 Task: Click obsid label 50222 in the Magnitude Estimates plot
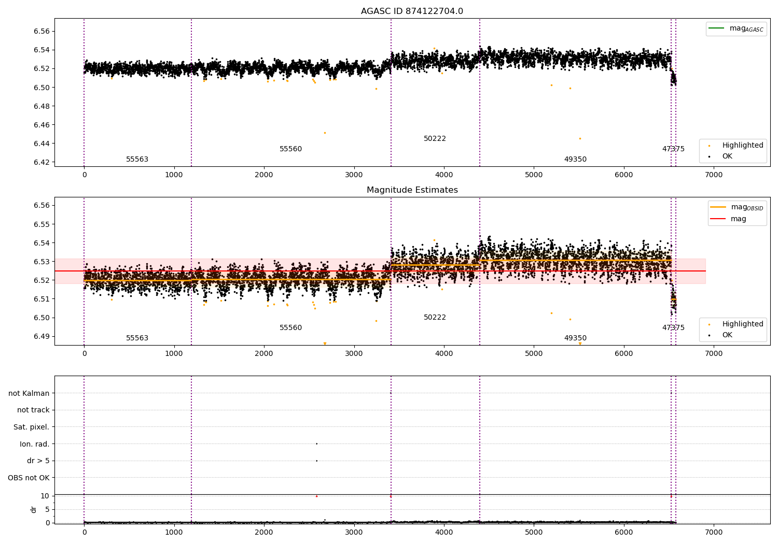(x=435, y=317)
